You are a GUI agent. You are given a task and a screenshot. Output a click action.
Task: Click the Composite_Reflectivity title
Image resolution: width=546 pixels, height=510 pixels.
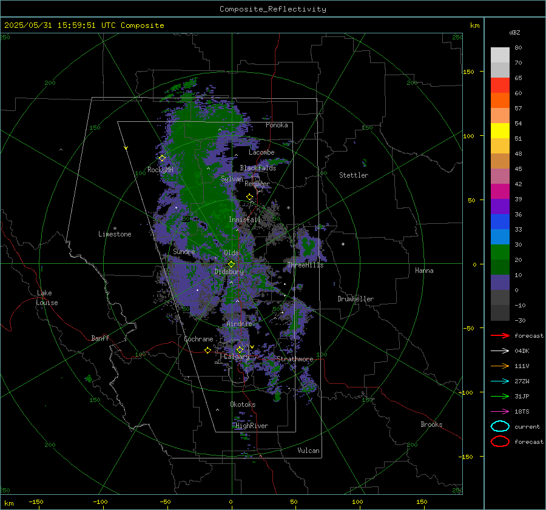pyautogui.click(x=273, y=9)
